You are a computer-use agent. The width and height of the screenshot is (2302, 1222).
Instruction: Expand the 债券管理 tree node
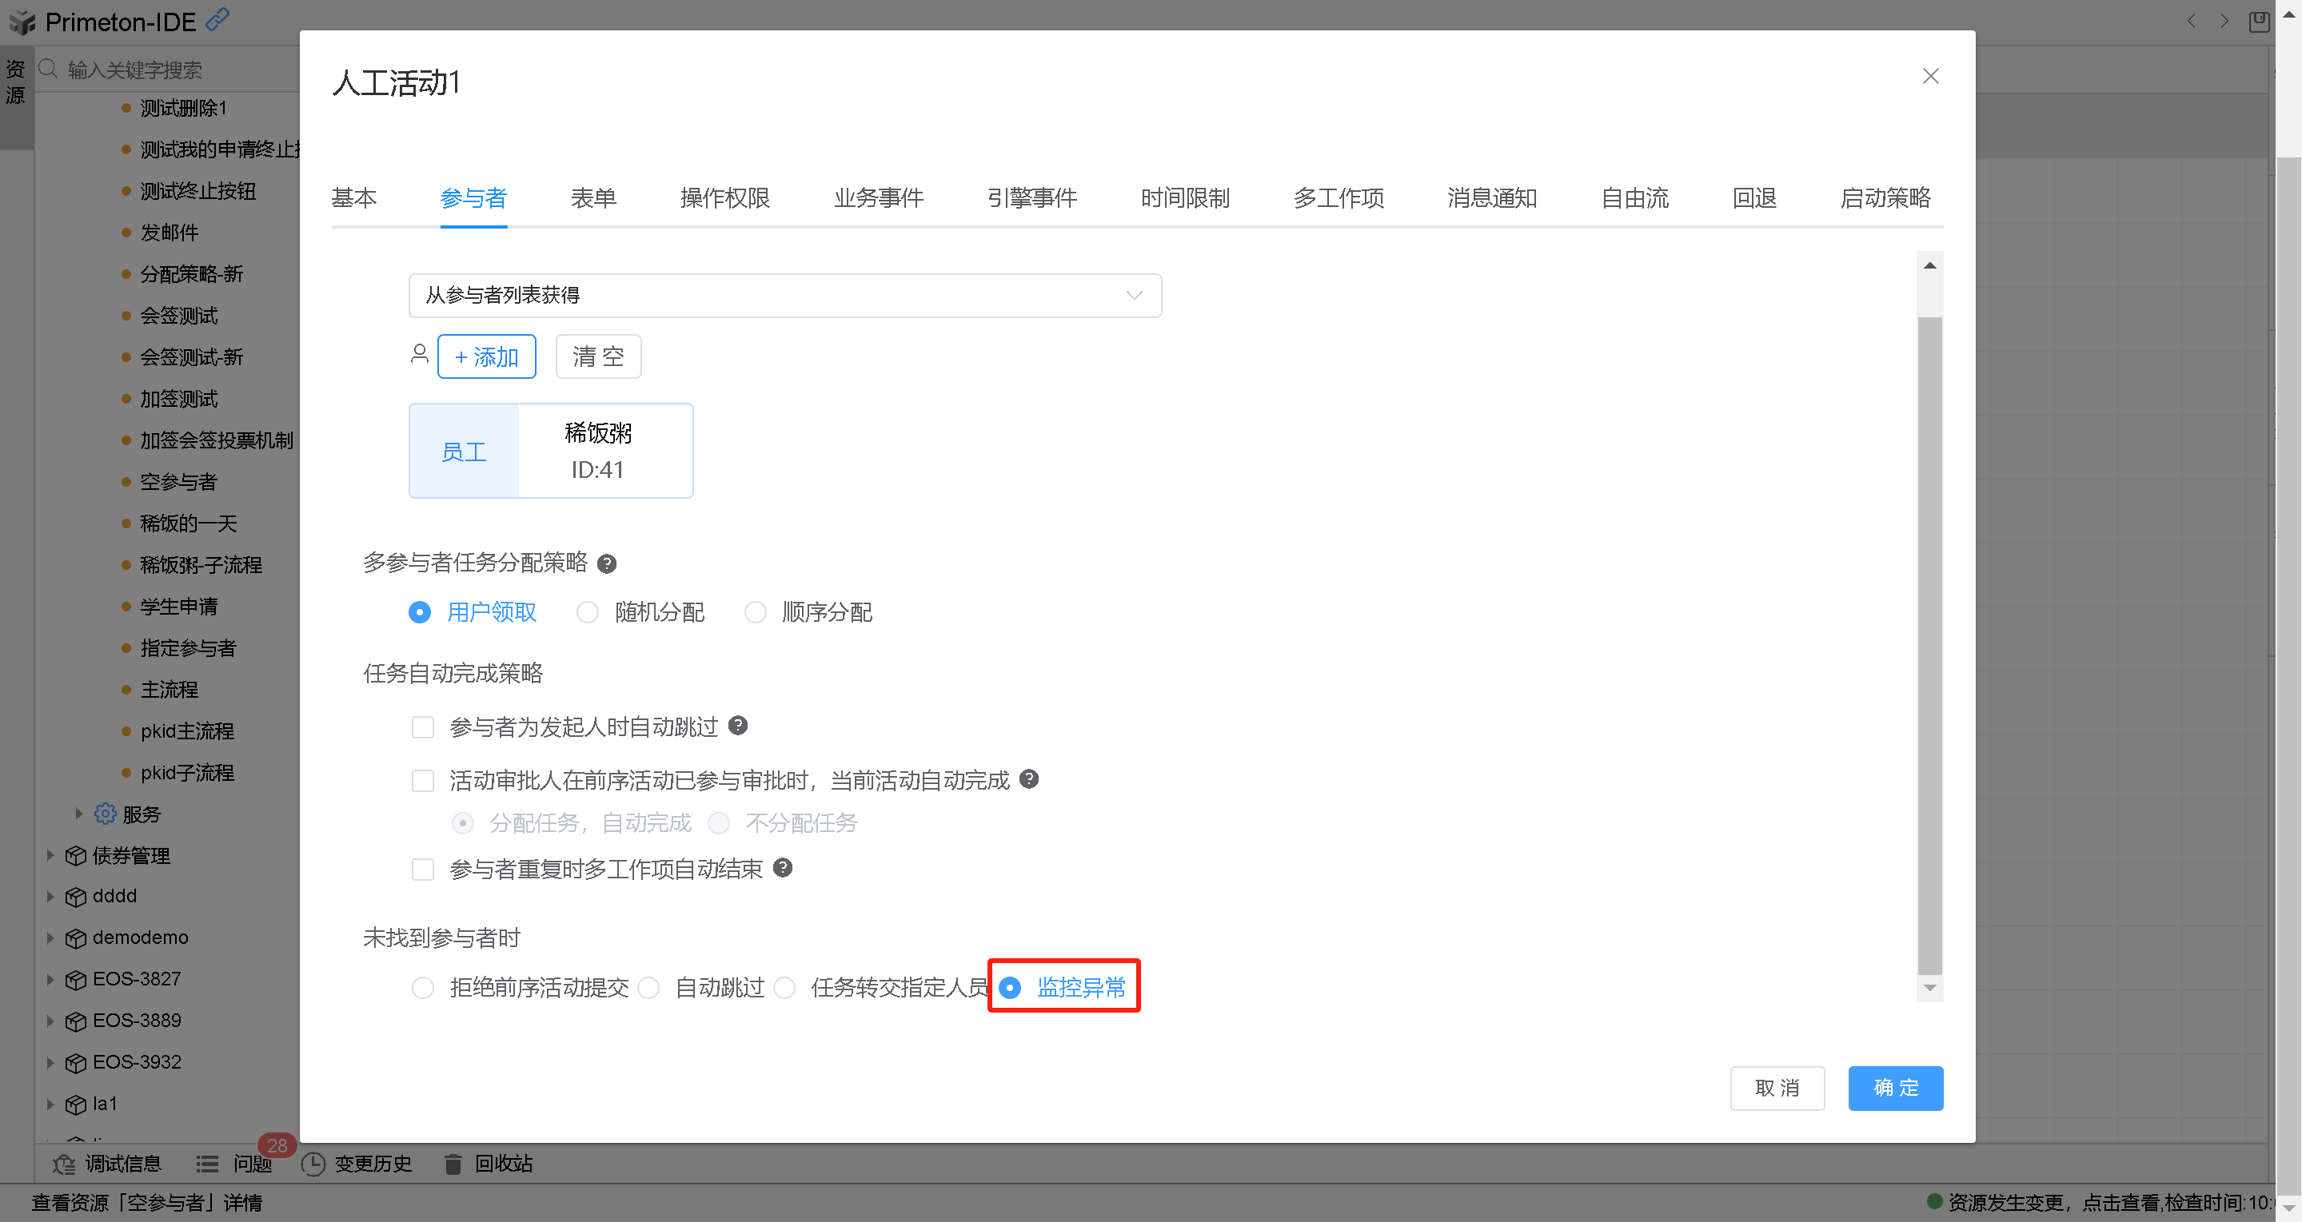point(50,855)
